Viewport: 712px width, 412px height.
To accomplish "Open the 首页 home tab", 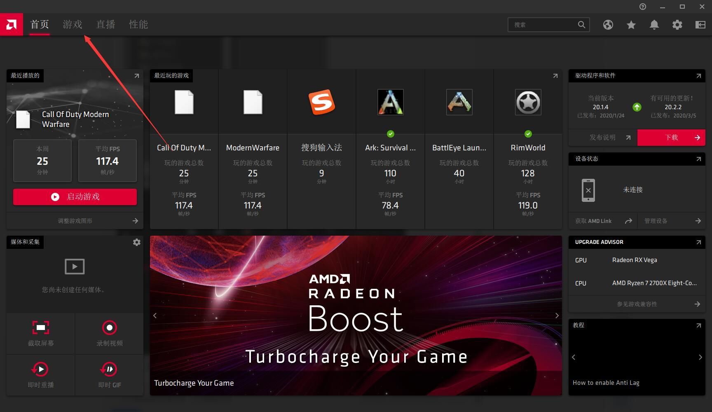I will (40, 24).
